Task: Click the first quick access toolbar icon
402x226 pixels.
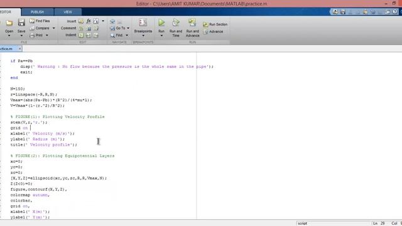Action: (x=335, y=12)
